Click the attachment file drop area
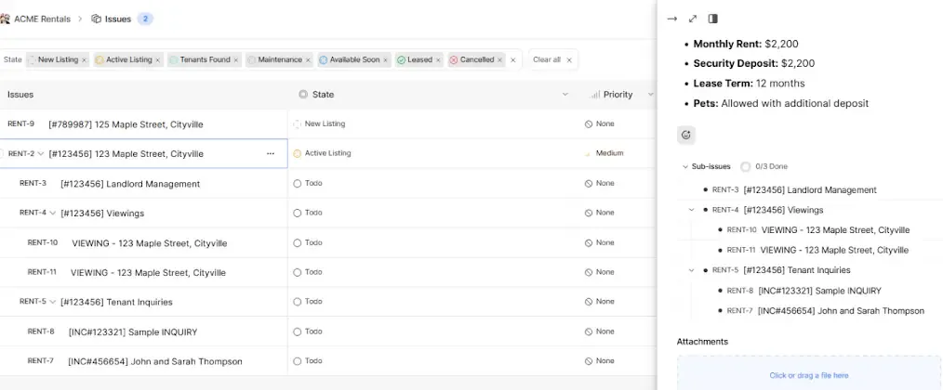The image size is (943, 390). pos(808,375)
